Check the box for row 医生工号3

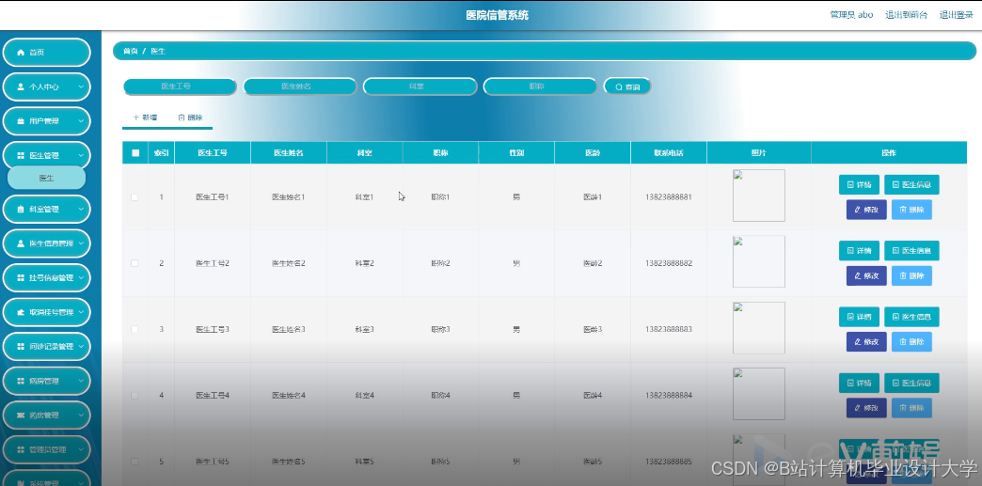[135, 329]
